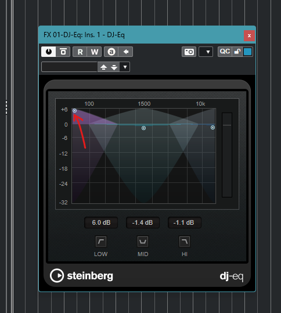Image resolution: width=281 pixels, height=313 pixels.
Task: Open the dropdown next to camera icon
Action: click(x=206, y=52)
